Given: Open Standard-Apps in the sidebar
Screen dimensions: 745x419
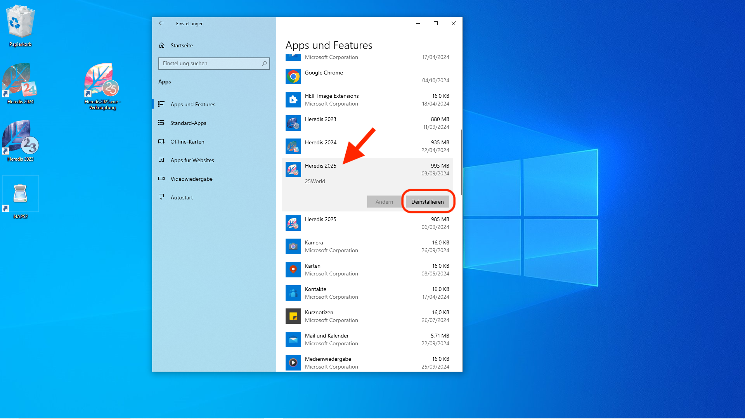Looking at the screenshot, I should (x=189, y=123).
